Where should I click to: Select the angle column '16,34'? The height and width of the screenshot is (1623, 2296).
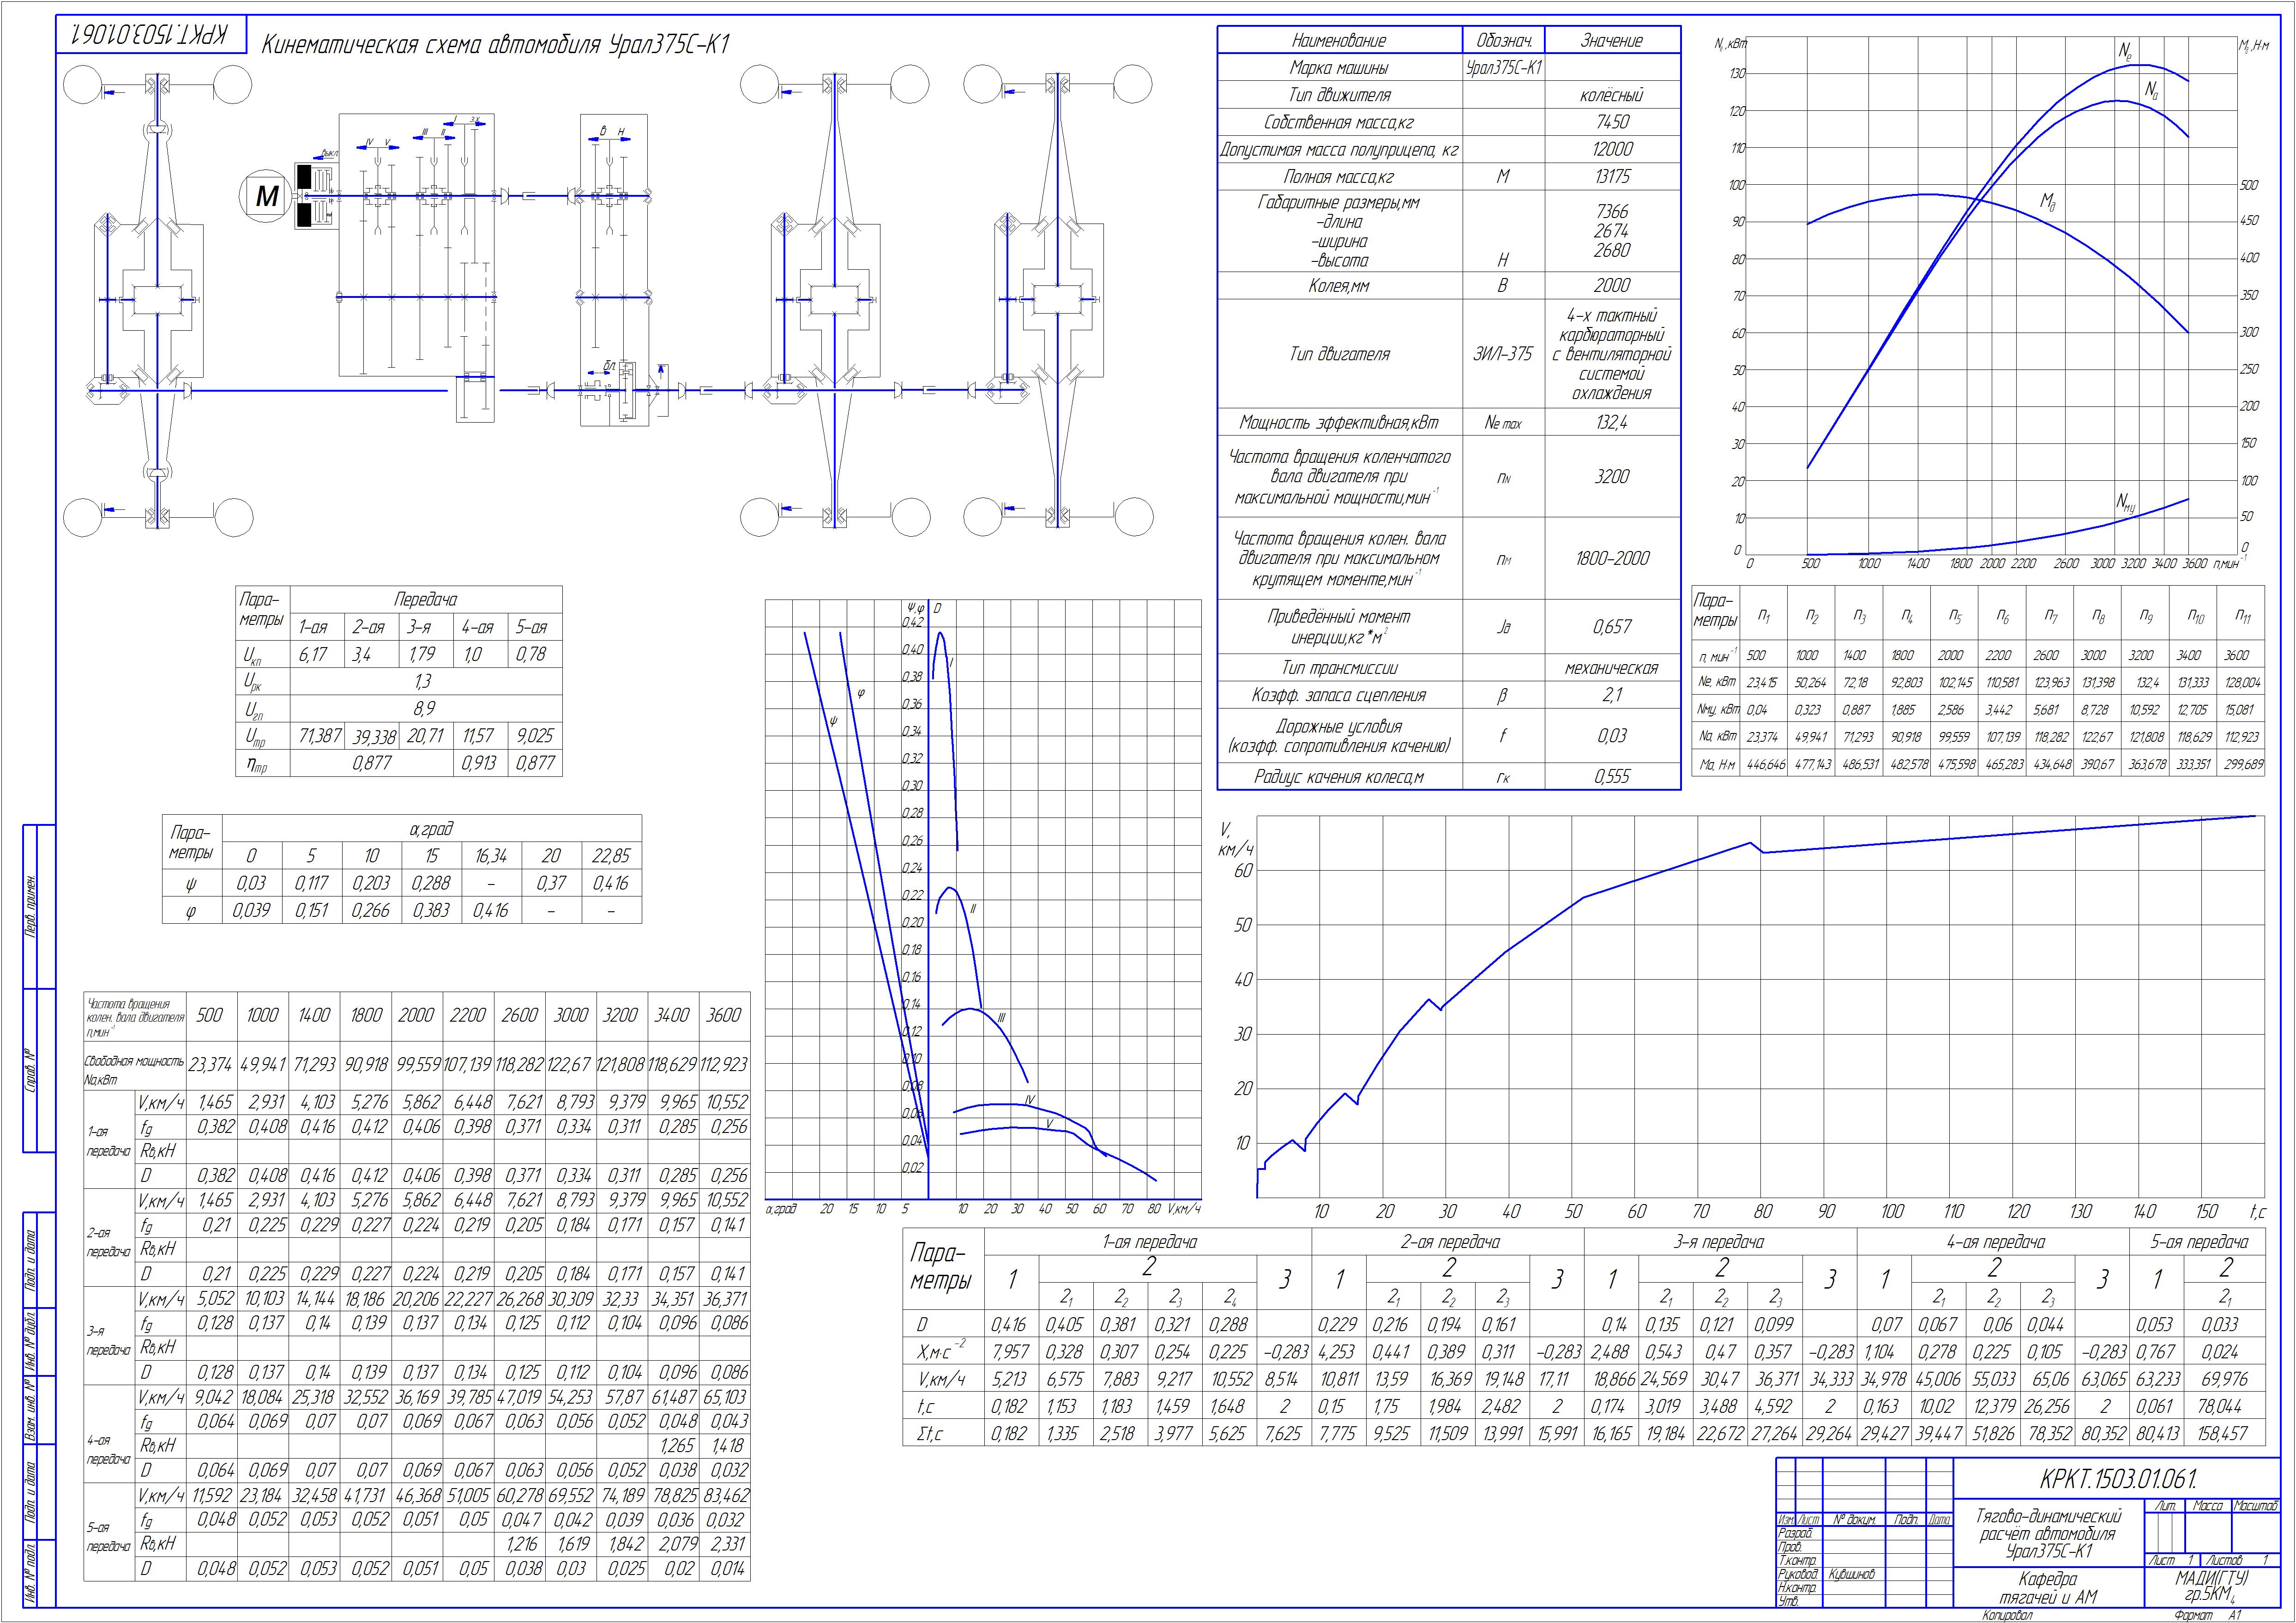tap(491, 855)
